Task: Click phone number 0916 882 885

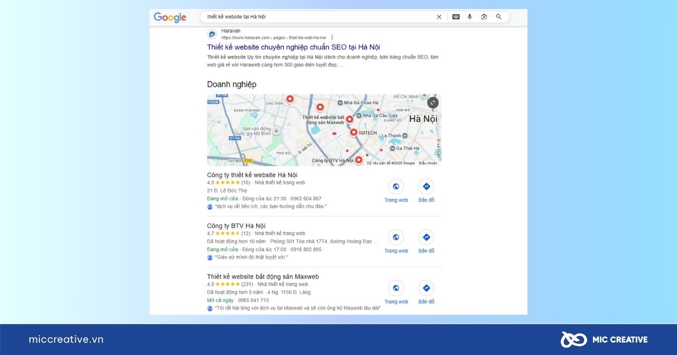Action: click(x=307, y=250)
